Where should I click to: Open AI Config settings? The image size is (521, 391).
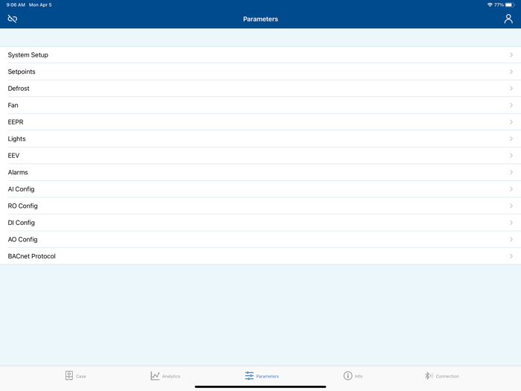pos(260,189)
